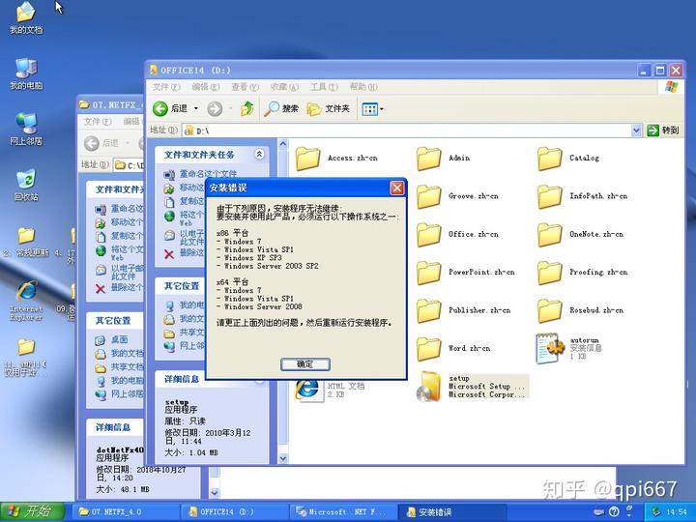Click 确定 in the 安装错误 dialog
This screenshot has height=522, width=696.
pos(305,364)
